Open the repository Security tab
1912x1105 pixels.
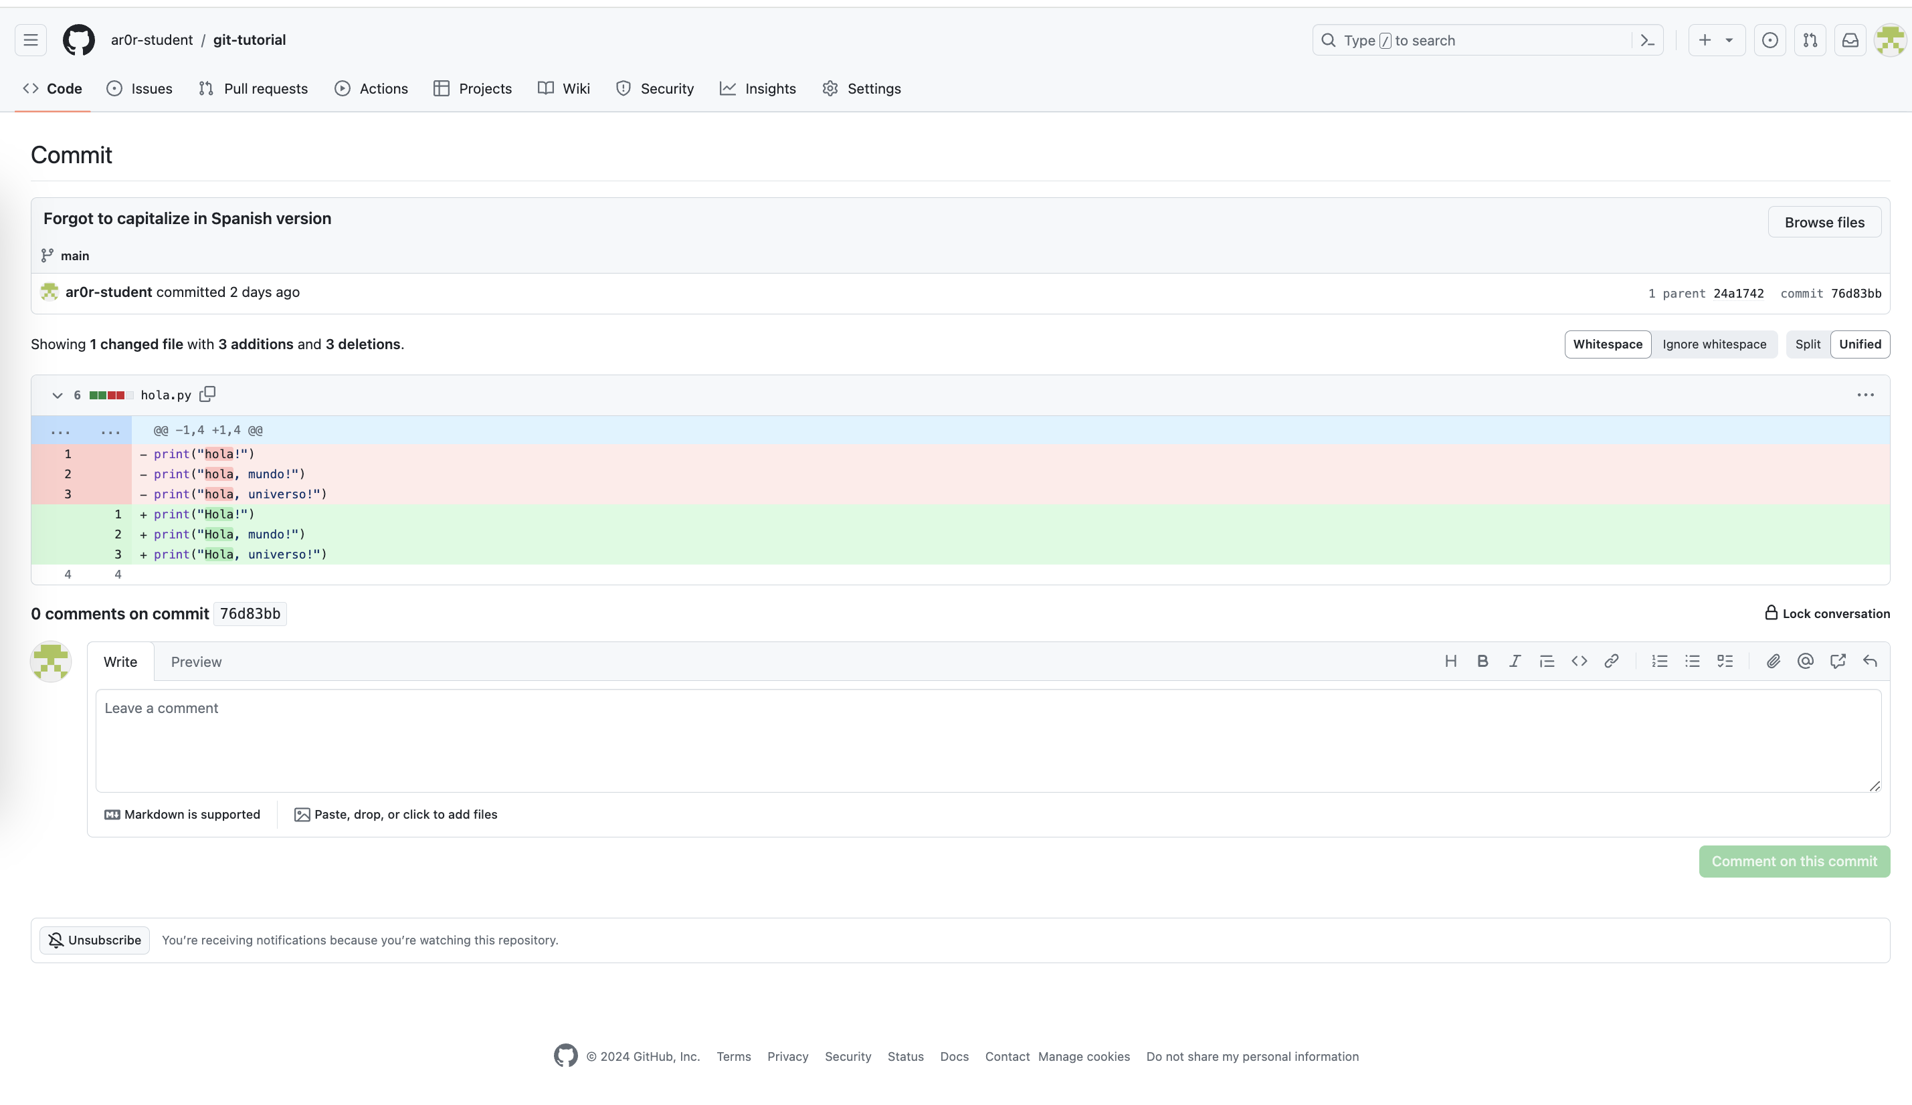655,89
